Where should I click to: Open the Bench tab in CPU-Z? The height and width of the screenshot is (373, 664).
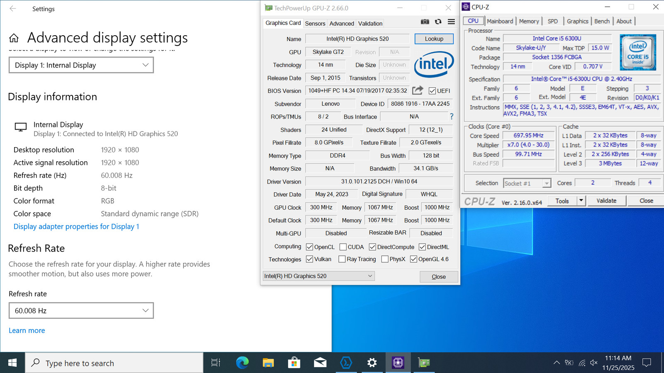click(x=602, y=21)
